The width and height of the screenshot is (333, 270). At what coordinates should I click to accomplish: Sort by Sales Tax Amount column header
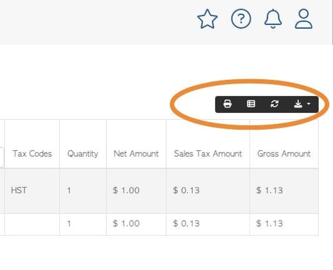tap(208, 153)
